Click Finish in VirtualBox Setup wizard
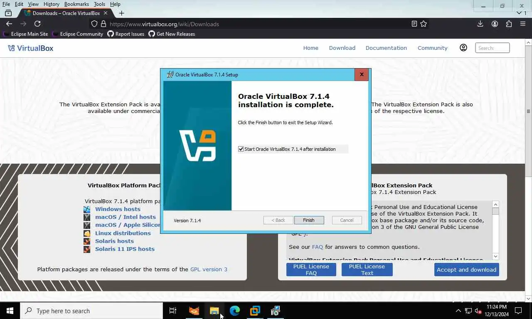The image size is (532, 319). pyautogui.click(x=309, y=220)
